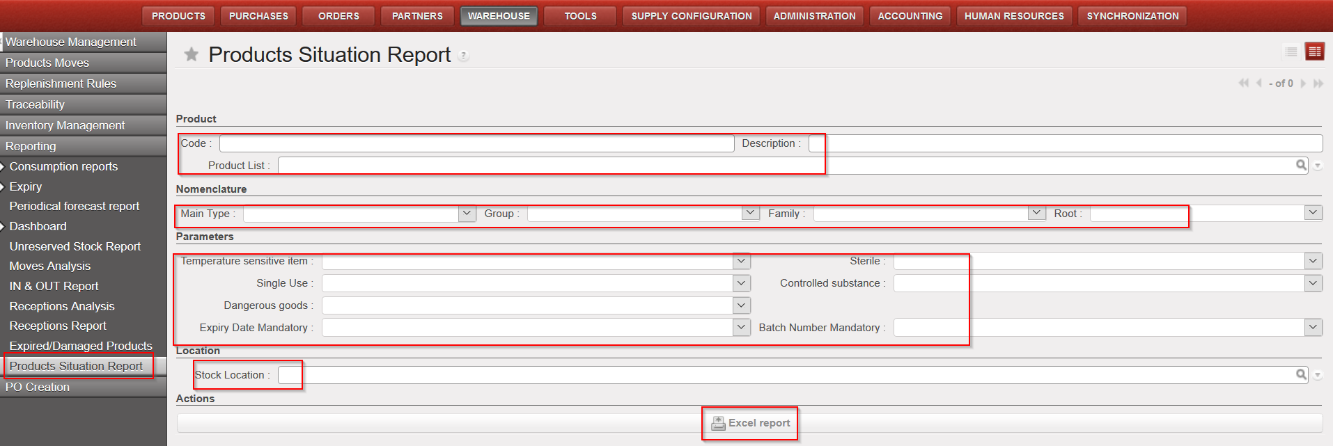The height and width of the screenshot is (446, 1333).
Task: Open the Dangerous goods dropdown
Action: coord(741,305)
